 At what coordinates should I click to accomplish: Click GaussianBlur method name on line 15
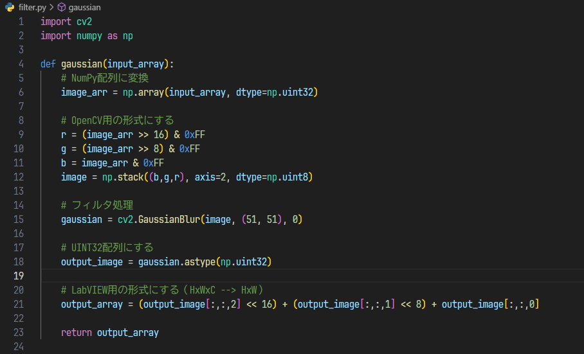pos(169,219)
